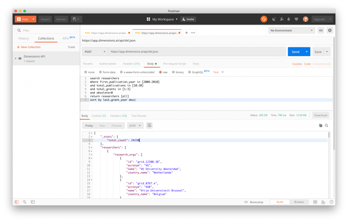The width and height of the screenshot is (348, 222).
Task: Open the response Cookies (1) tab
Action: 99,116
